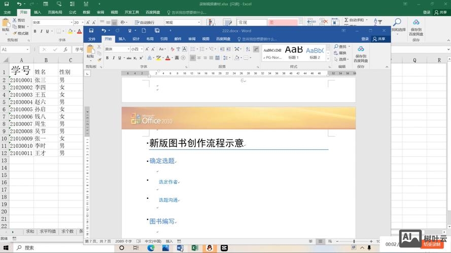The image size is (451, 253).
Task: Open Excel's font size dropdown
Action: pyautogui.click(x=83, y=22)
